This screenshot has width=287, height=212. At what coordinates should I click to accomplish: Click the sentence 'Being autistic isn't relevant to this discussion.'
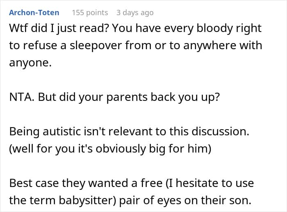pyautogui.click(x=129, y=132)
